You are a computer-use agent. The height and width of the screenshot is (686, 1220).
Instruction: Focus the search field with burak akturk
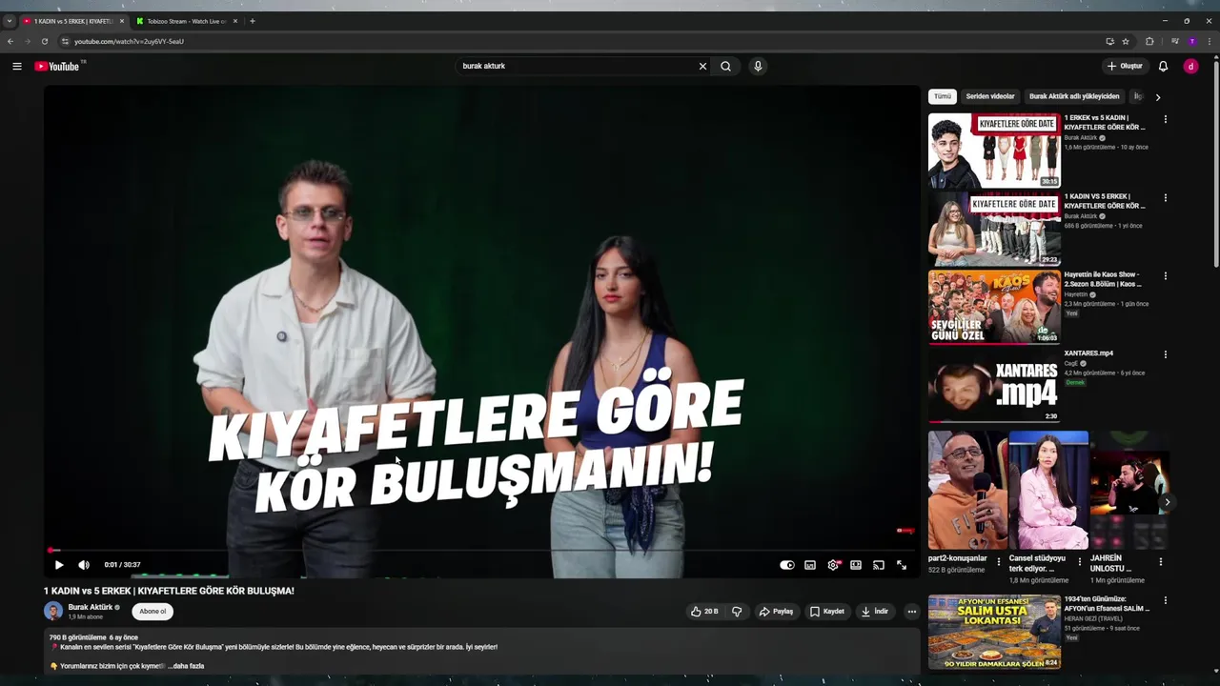click(x=577, y=66)
